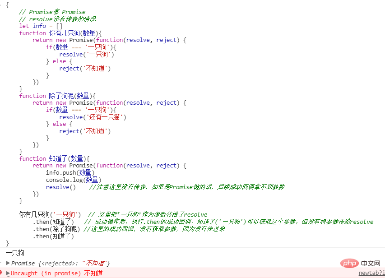This screenshot has width=385, height=278.
Task: Click the red php logo badge
Action: (349, 263)
